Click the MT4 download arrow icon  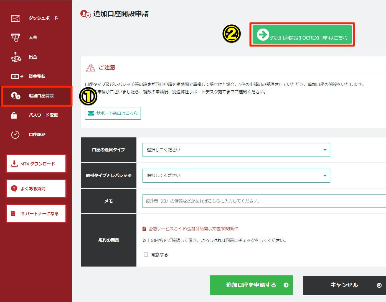coord(14,164)
